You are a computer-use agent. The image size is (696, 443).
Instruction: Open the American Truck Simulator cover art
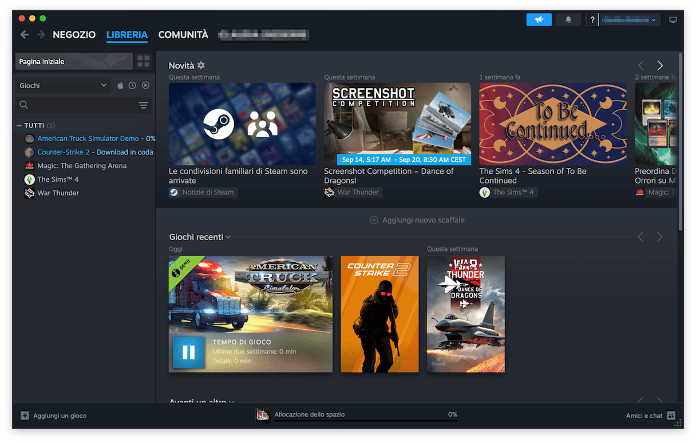[x=251, y=293]
